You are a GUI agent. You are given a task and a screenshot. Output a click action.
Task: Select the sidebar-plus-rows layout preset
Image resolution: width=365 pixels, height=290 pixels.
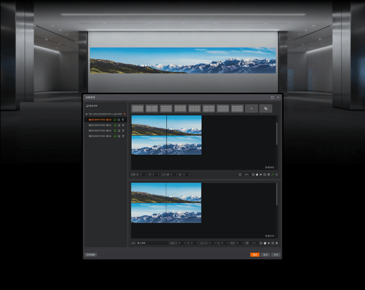(237, 109)
